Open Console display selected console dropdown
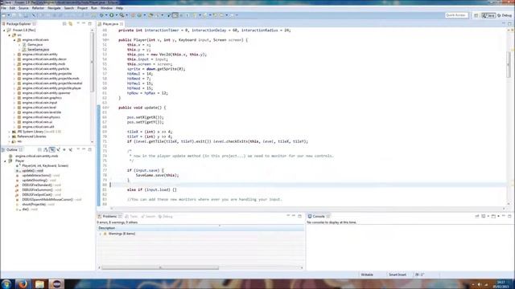 [488, 216]
